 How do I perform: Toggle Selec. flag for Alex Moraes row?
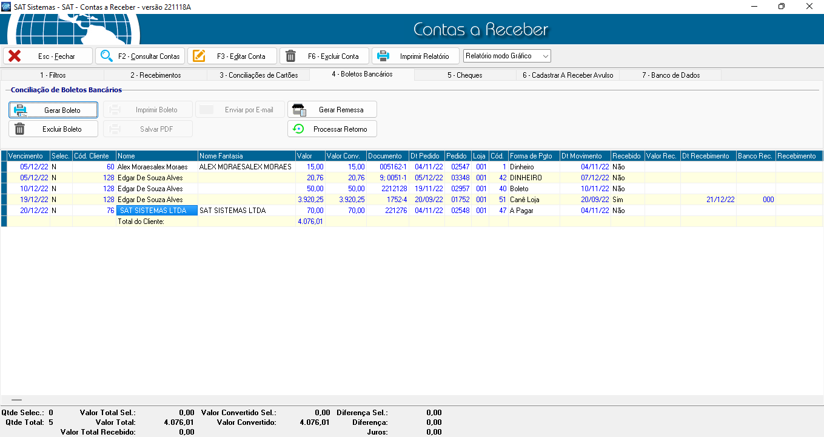[61, 167]
